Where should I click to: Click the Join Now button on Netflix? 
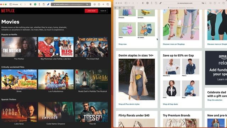pos(92,11)
